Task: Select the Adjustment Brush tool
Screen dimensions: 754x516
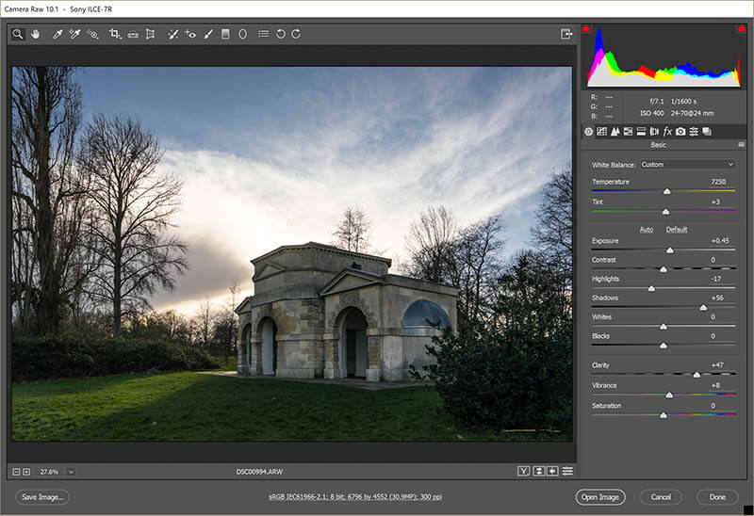Action: [208, 34]
